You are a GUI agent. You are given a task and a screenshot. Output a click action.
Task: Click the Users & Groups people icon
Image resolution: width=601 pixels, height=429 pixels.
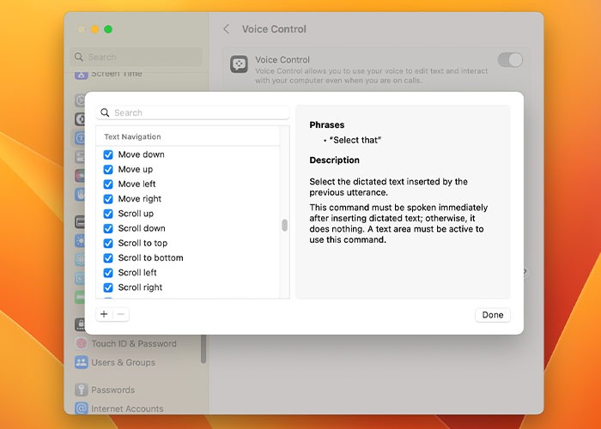point(81,362)
